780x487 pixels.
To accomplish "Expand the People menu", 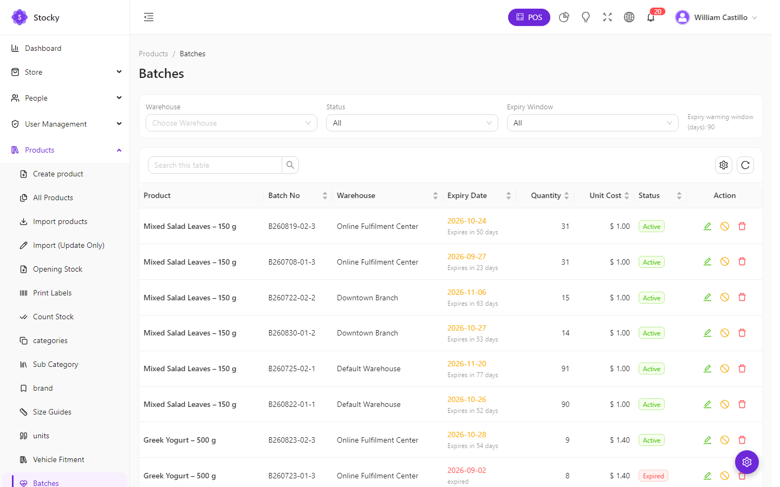I will pyautogui.click(x=65, y=98).
